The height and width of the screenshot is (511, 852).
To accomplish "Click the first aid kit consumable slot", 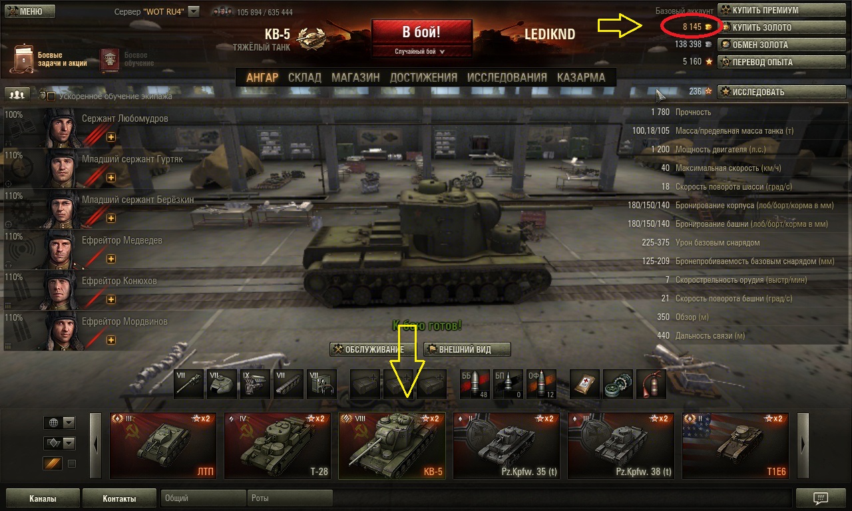I will click(x=584, y=384).
